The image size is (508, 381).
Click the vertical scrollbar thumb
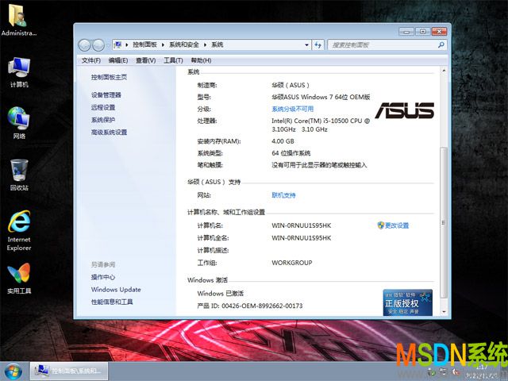coord(444,223)
